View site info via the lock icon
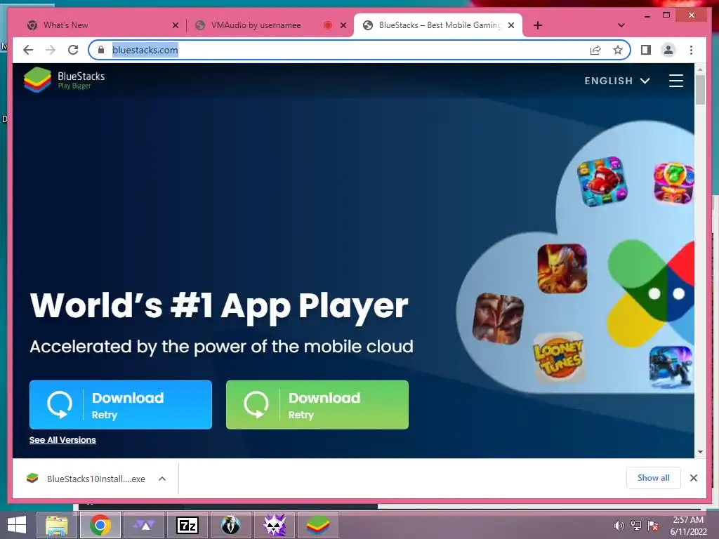 pyautogui.click(x=101, y=50)
